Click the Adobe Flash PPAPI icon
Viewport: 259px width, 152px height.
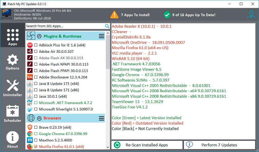30,71
